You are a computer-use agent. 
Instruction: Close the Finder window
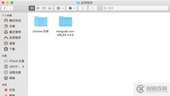3,3
